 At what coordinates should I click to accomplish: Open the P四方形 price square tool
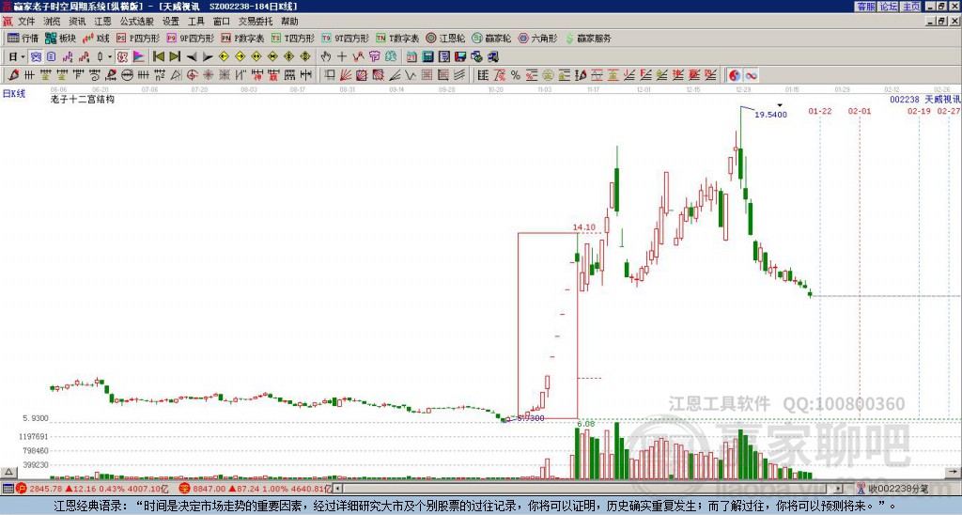click(x=138, y=38)
